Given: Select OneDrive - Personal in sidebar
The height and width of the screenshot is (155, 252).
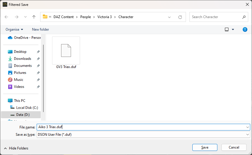Looking at the screenshot, I should coord(24,38).
